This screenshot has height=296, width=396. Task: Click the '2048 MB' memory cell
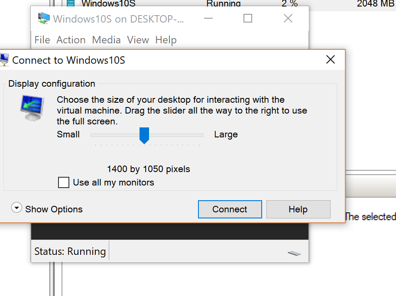pyautogui.click(x=376, y=3)
